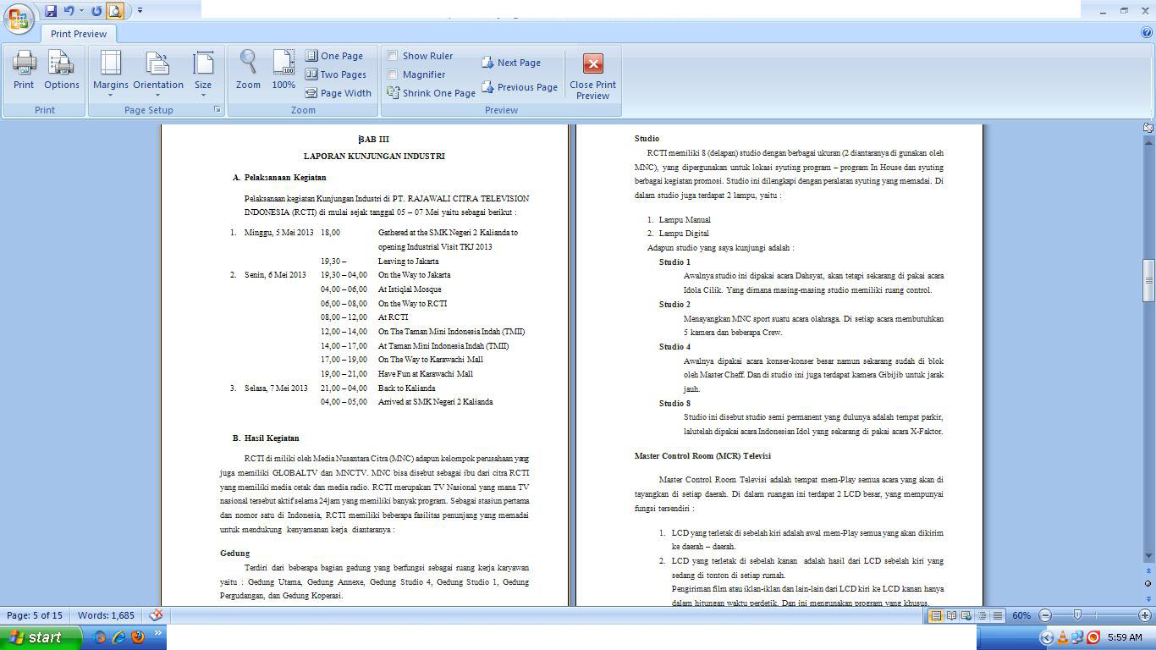
Task: Open Customize Quick Access Toolbar dropdown
Action: pyautogui.click(x=140, y=11)
